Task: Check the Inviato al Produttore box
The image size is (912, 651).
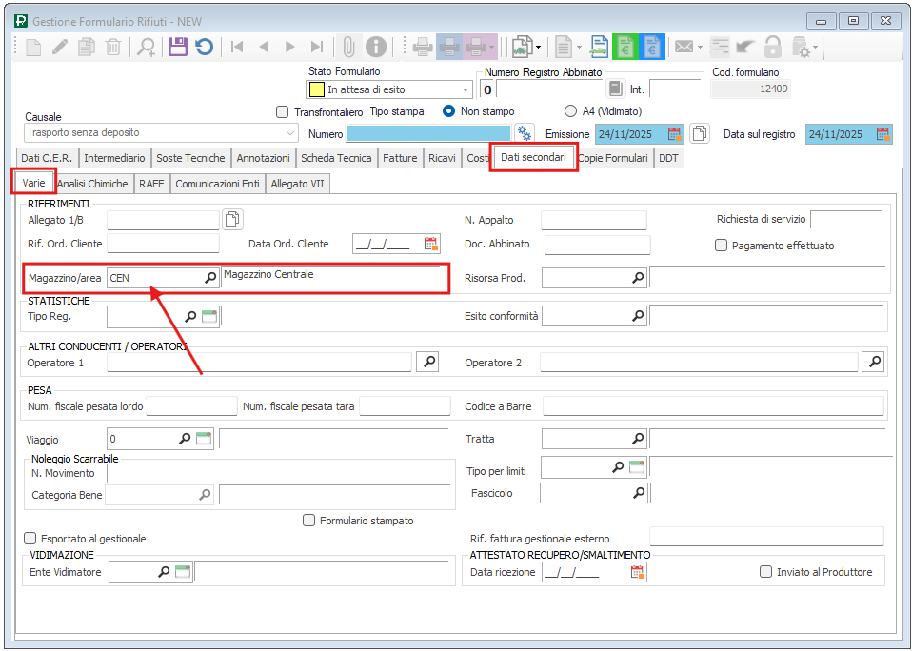Action: 766,572
